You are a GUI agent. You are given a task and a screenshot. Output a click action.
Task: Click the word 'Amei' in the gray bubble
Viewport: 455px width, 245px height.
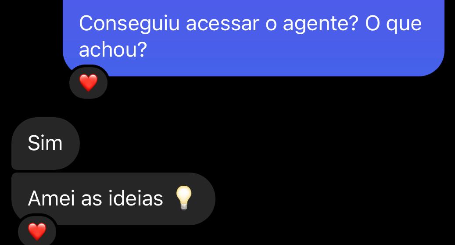pos(51,198)
